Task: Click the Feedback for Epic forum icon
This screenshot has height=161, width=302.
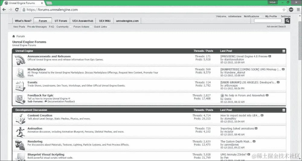Action: 20,99
